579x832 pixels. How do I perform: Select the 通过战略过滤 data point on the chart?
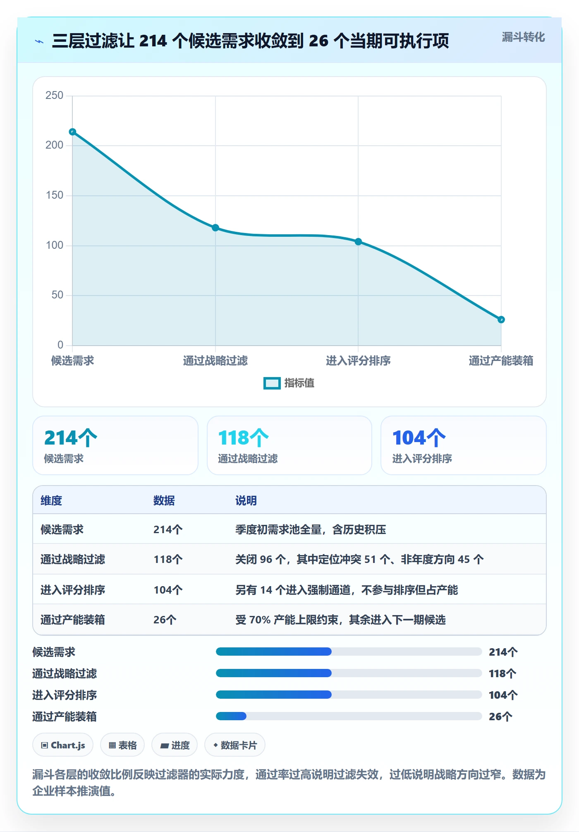tap(215, 228)
